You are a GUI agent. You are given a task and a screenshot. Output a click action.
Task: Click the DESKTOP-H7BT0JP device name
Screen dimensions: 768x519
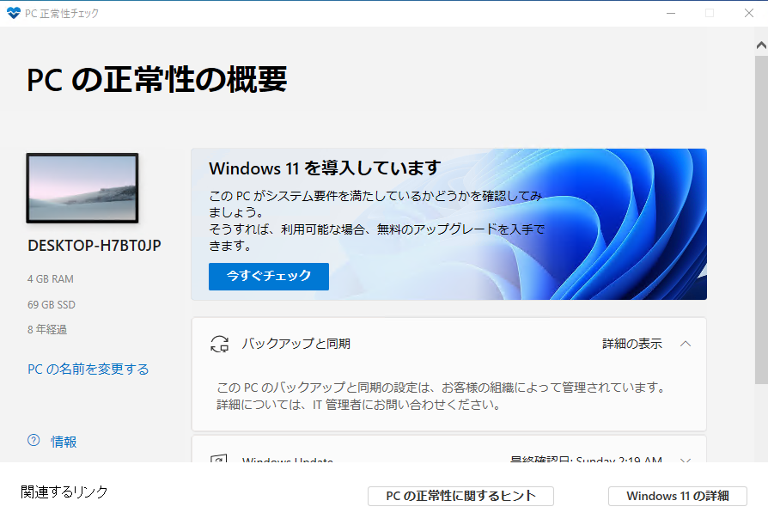point(94,246)
